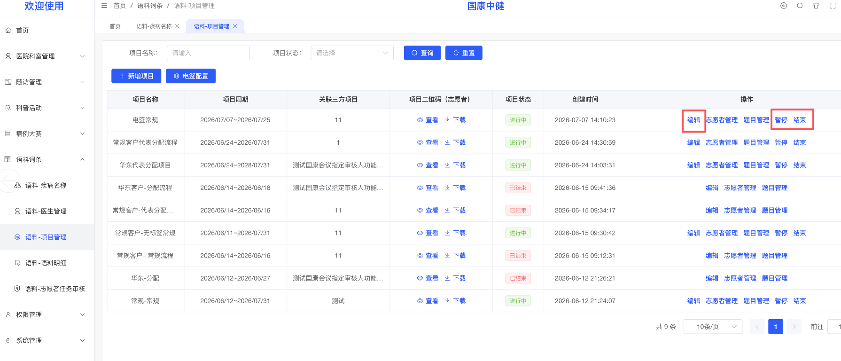Screen dimensions: 841x361
Task: Open 语料-志愿者任务审核 in sidebar
Action: click(47, 289)
